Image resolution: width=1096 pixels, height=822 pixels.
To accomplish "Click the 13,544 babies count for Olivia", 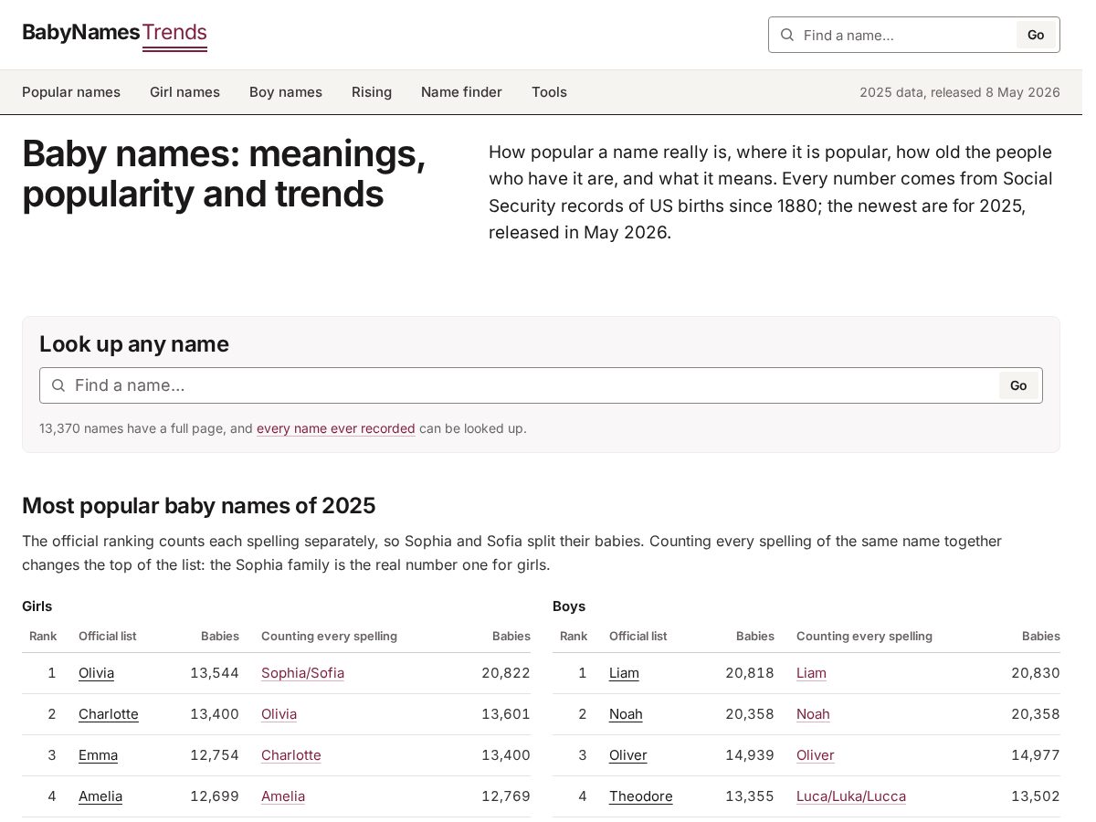I will tap(215, 673).
